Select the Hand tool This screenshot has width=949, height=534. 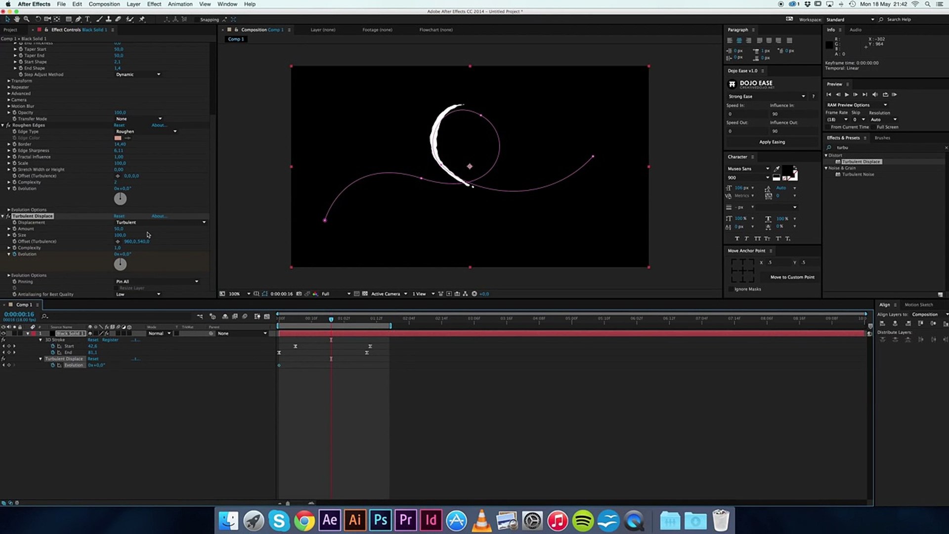17,19
